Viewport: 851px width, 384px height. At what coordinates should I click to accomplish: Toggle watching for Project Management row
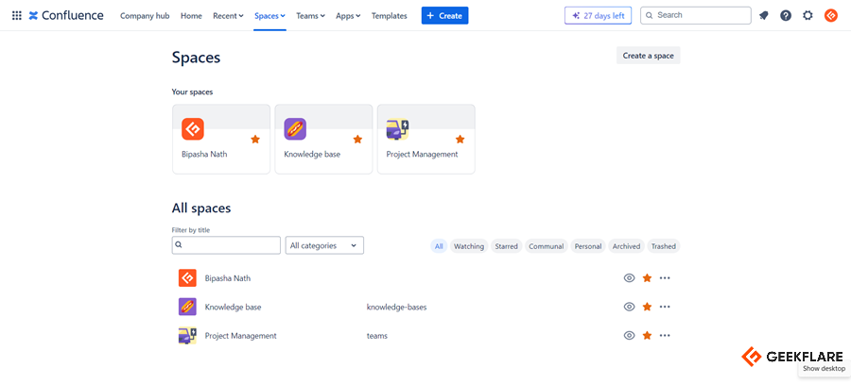click(x=629, y=335)
